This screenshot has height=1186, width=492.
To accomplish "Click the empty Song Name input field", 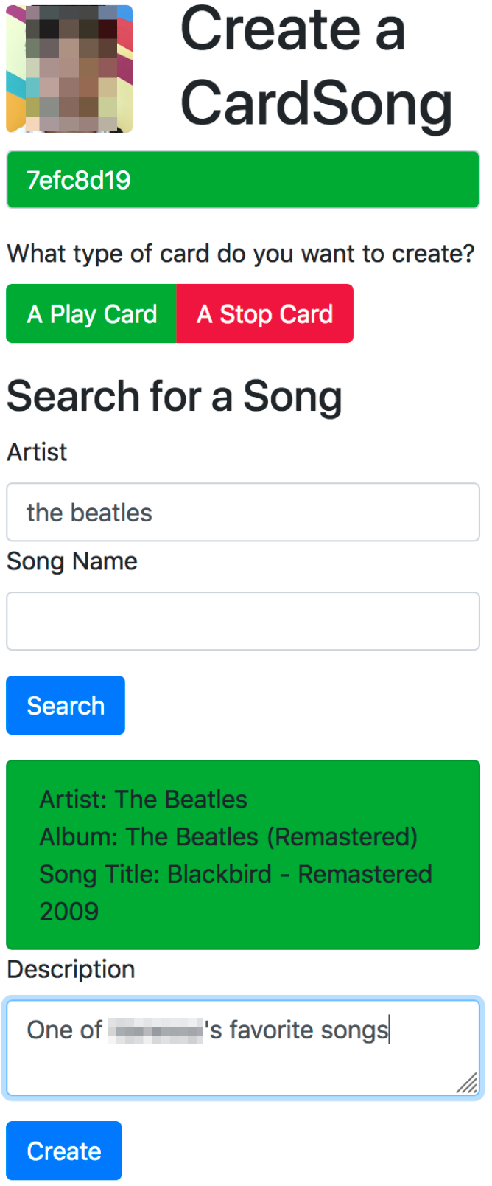I will coord(243,621).
